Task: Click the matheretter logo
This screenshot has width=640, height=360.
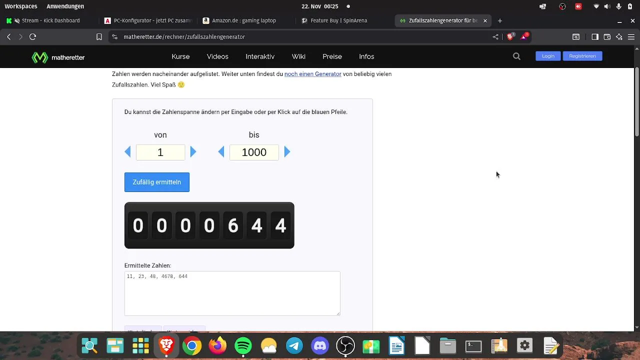Action: (58, 57)
